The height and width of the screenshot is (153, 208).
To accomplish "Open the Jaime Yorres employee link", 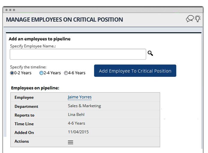I will tap(80, 97).
